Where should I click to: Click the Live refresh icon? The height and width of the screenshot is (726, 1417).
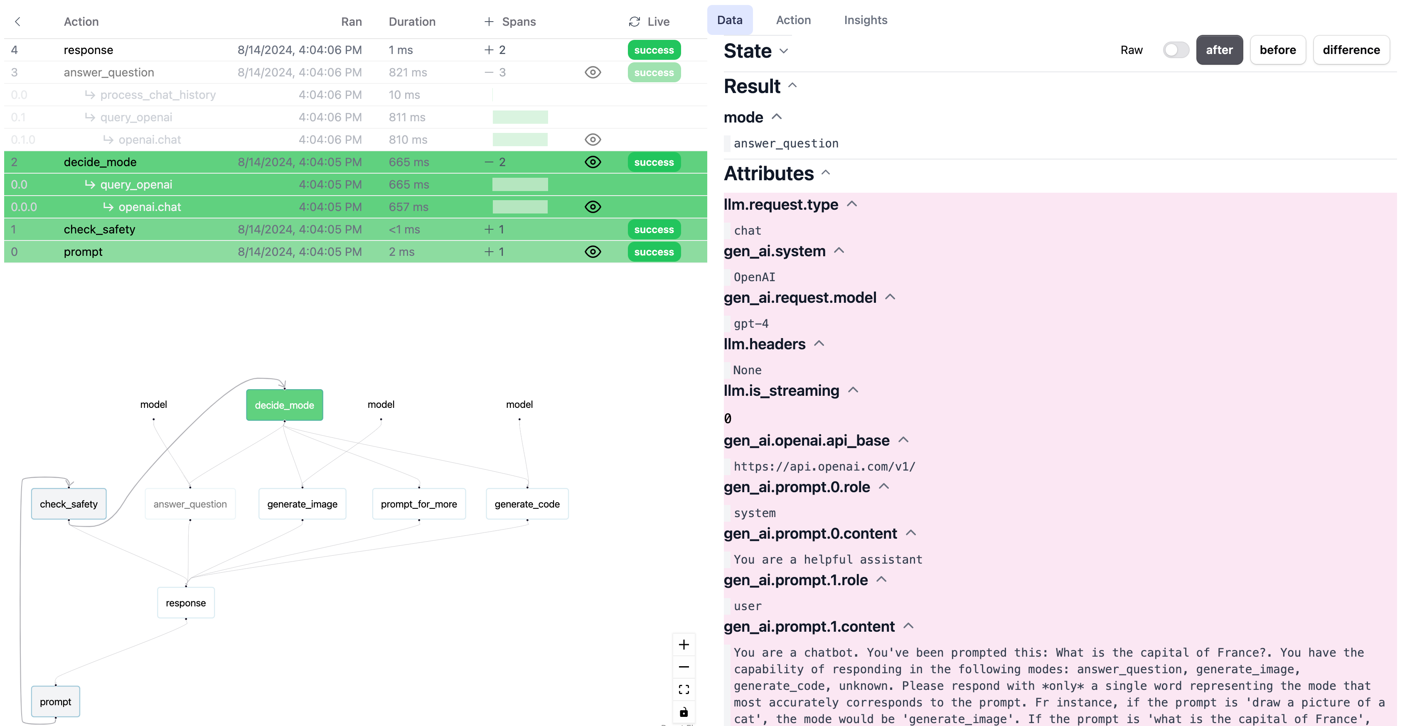pyautogui.click(x=634, y=22)
